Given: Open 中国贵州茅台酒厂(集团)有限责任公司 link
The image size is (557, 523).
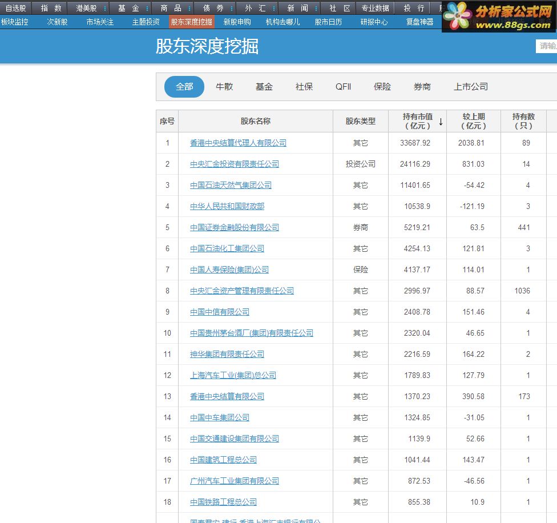Looking at the screenshot, I should coord(252,333).
